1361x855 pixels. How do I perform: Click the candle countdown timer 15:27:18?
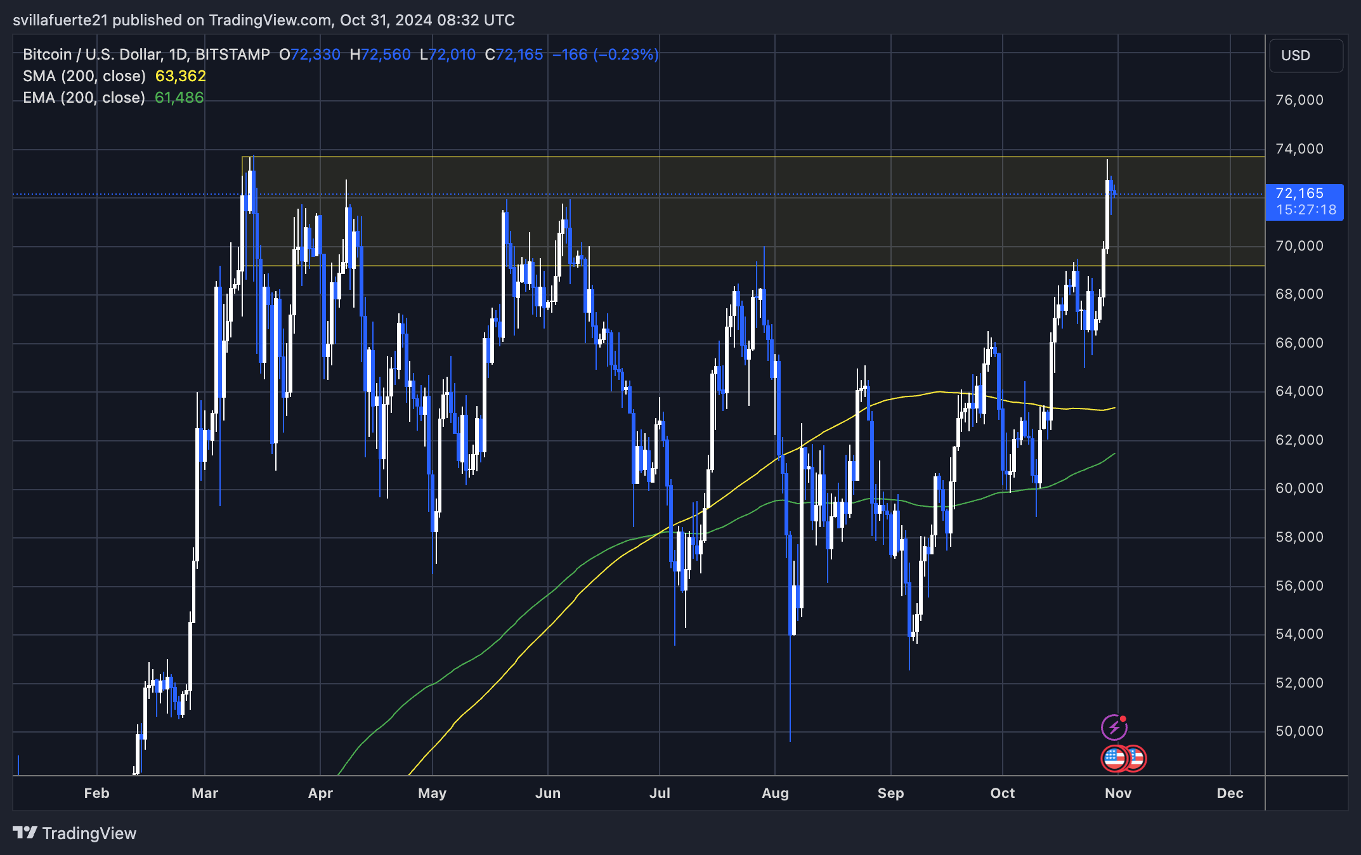[x=1306, y=210]
